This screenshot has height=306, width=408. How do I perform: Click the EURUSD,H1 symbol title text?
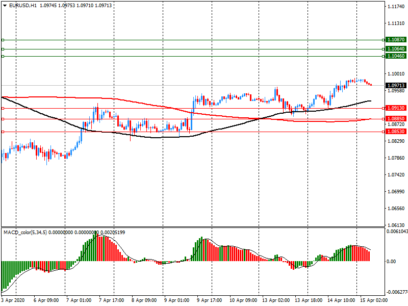point(22,5)
